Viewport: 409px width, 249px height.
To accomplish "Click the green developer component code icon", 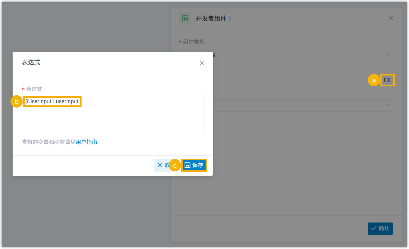I will [185, 18].
